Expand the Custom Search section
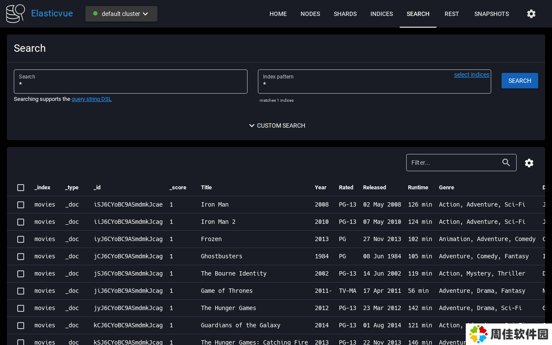 coord(277,125)
